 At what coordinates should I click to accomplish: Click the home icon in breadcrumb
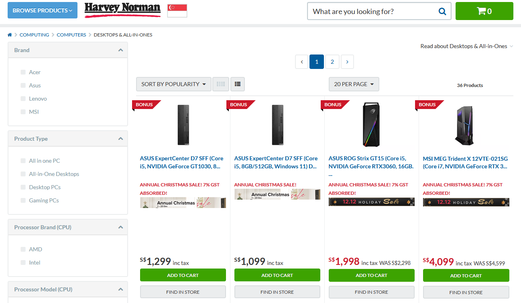tap(10, 35)
